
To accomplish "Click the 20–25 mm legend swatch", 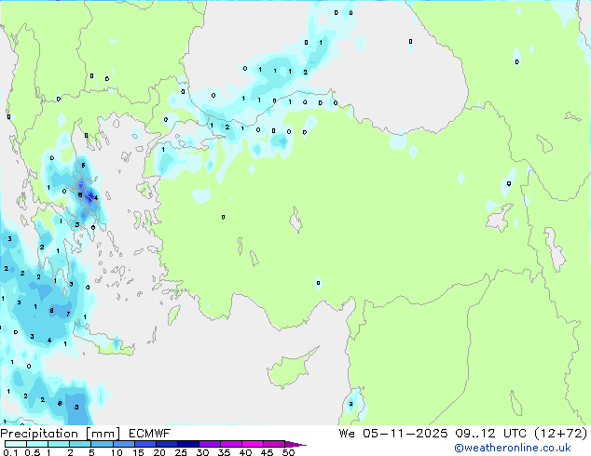I will coord(167,444).
